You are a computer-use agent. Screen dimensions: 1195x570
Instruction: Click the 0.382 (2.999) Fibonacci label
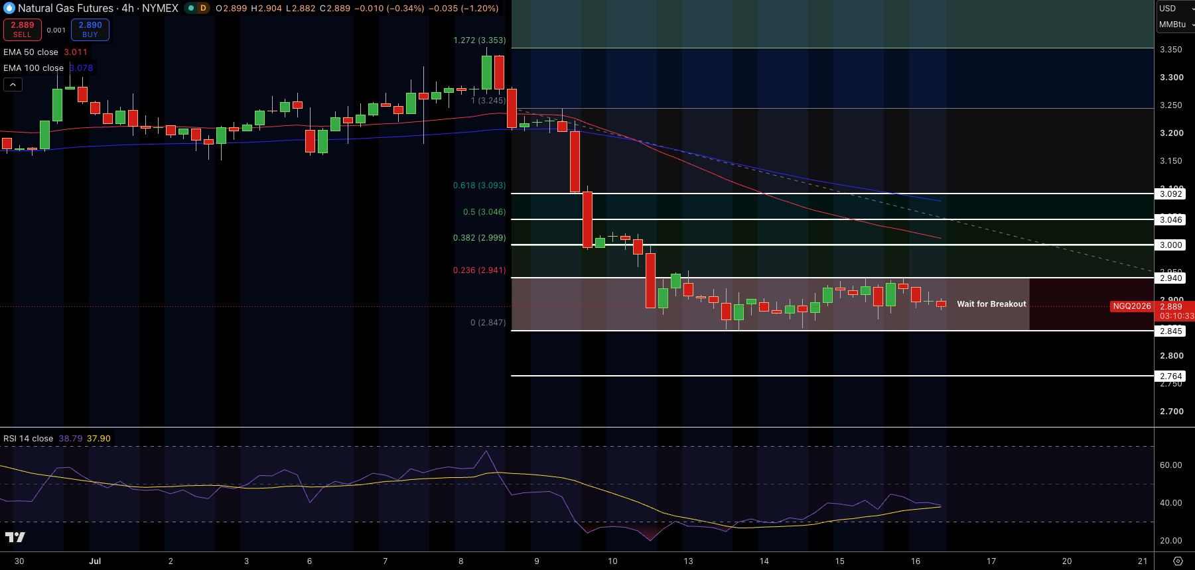click(x=480, y=238)
